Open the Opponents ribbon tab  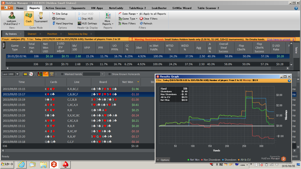coord(78,8)
